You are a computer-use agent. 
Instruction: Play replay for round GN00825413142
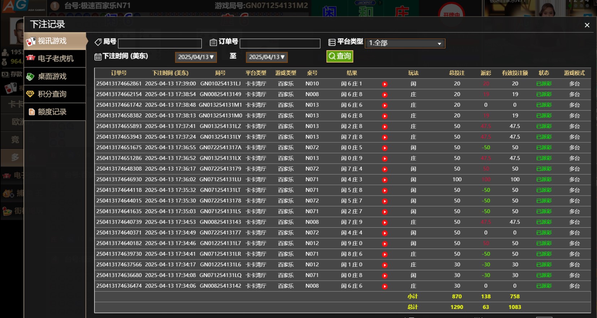(385, 287)
